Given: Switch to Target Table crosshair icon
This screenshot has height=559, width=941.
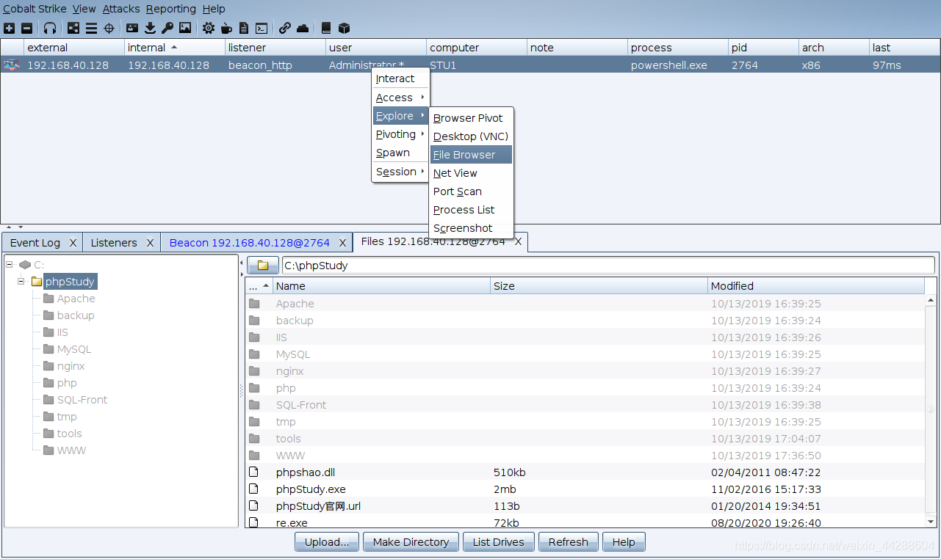Looking at the screenshot, I should click(109, 29).
